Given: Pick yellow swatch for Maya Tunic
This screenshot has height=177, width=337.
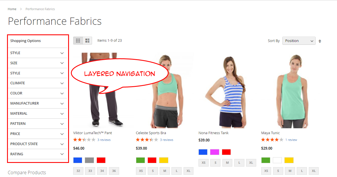Looking at the screenshot, I should coord(289,160).
